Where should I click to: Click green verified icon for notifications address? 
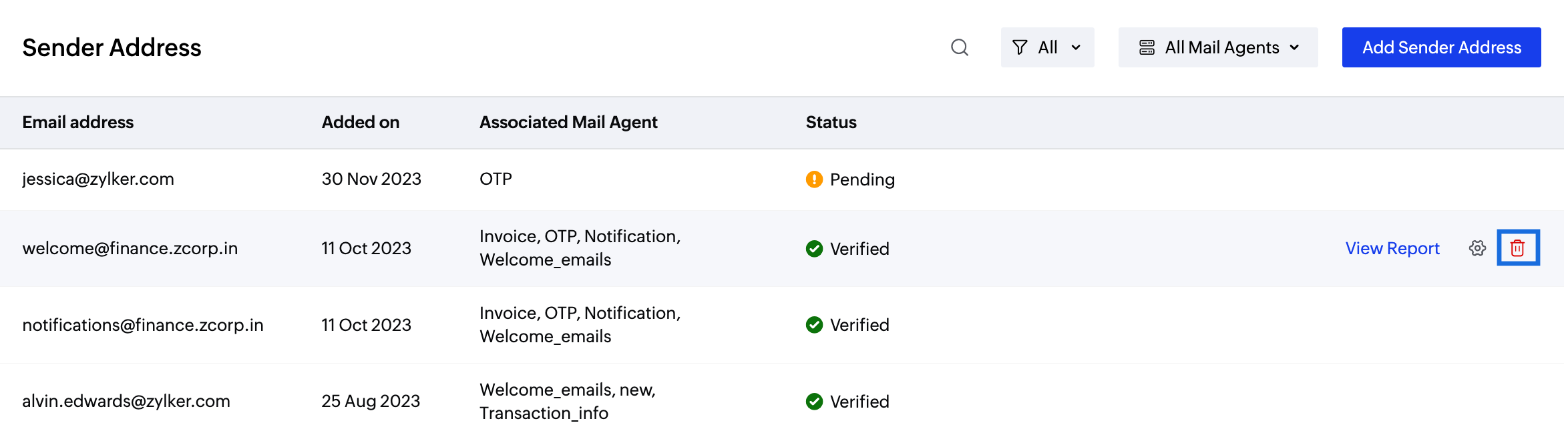click(814, 325)
